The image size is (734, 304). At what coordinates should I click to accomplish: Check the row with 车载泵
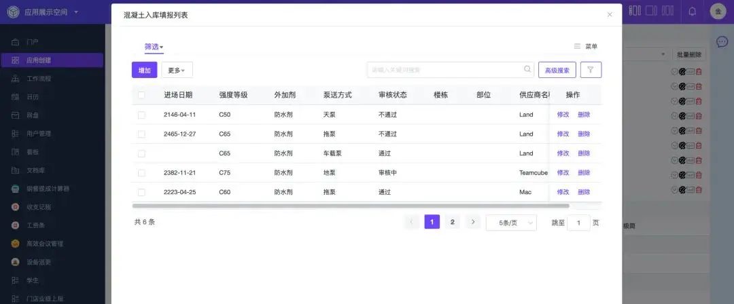tap(141, 153)
